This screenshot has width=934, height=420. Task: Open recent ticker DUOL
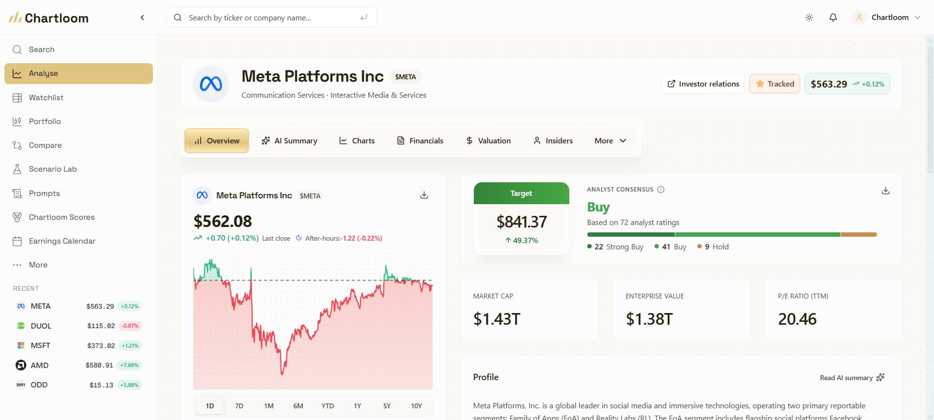tap(78, 326)
